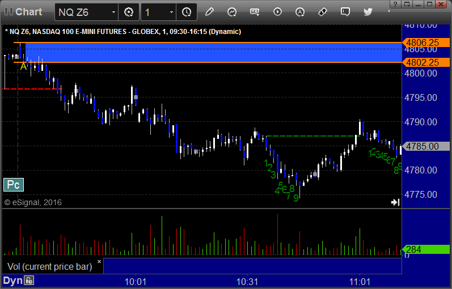The width and height of the screenshot is (452, 289).
Task: Click the 4790.00 price axis label
Action: tap(421, 122)
